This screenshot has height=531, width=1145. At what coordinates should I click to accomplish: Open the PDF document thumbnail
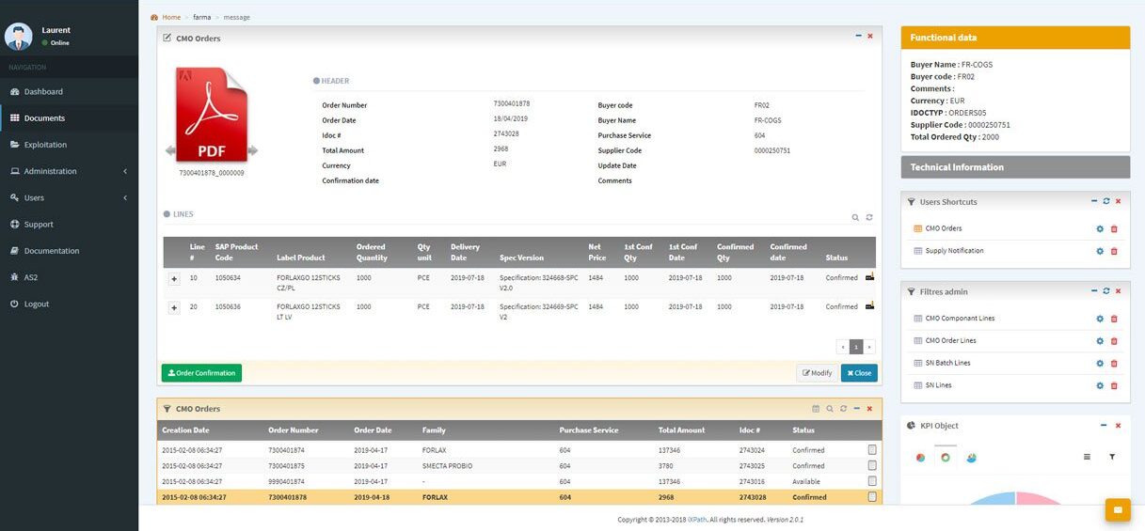[211, 113]
